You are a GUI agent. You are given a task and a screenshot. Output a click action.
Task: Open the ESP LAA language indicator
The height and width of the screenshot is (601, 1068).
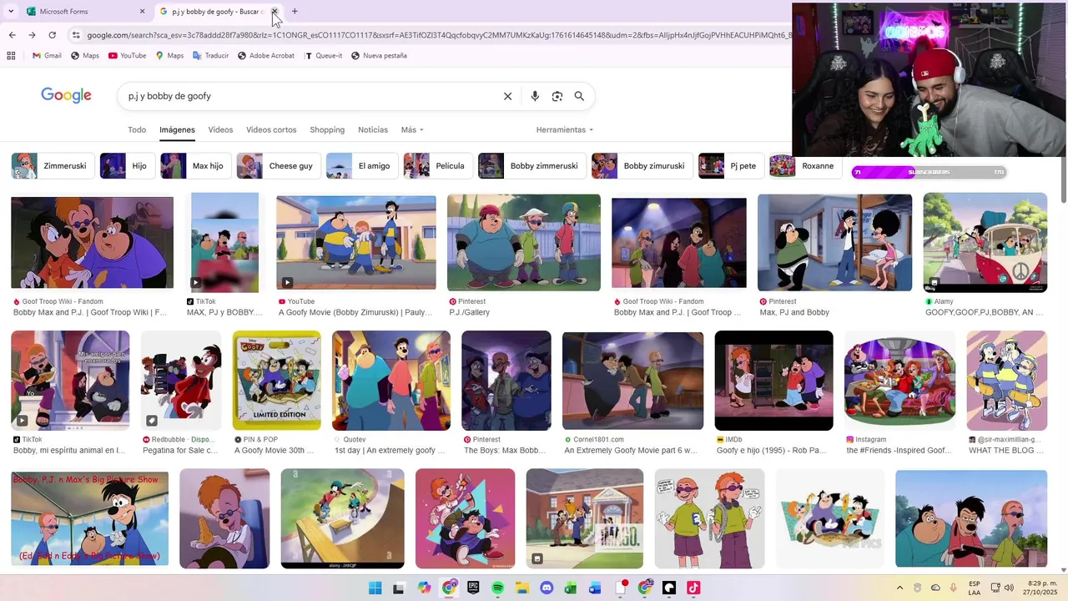(x=975, y=588)
